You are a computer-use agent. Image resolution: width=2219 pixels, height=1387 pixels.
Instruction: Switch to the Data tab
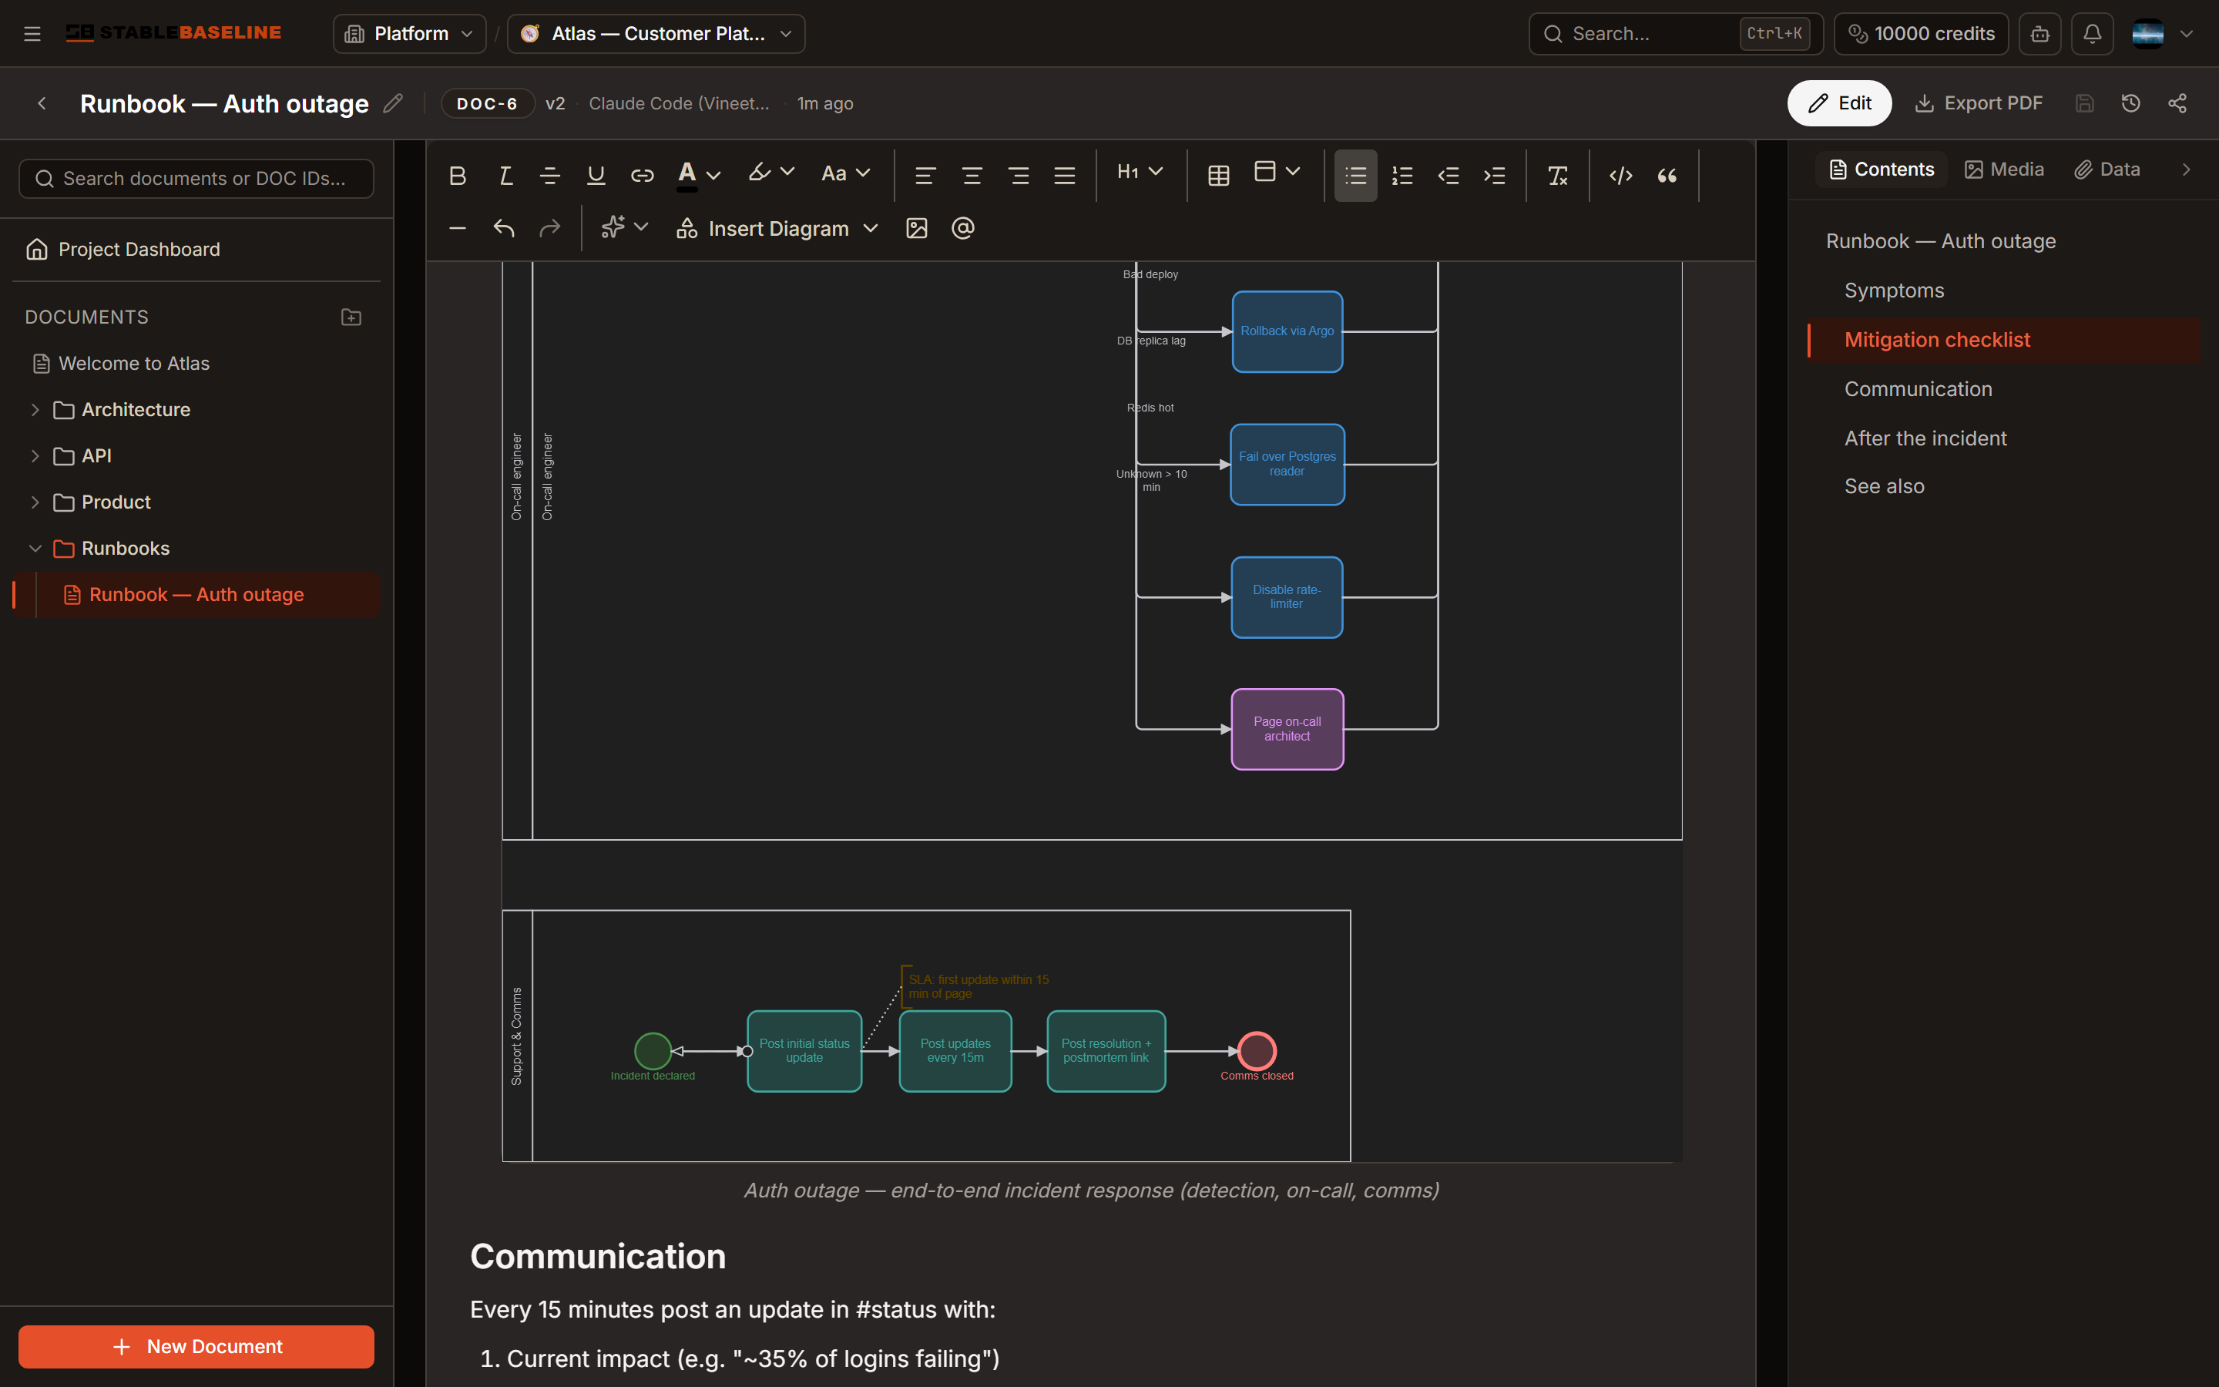(x=2107, y=170)
